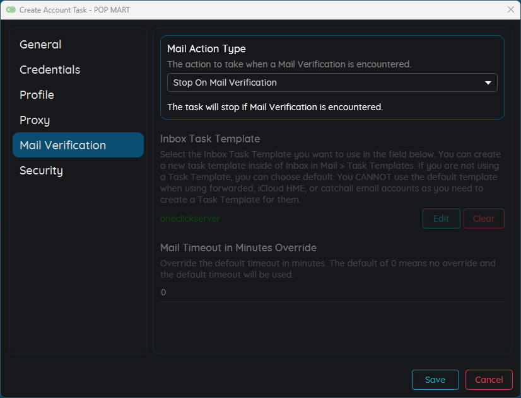Click the app icon in title bar

click(x=11, y=9)
